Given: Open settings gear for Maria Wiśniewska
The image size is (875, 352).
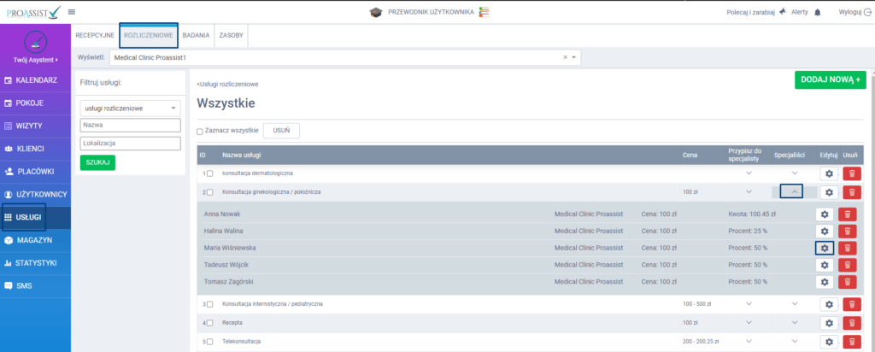Looking at the screenshot, I should pos(825,248).
